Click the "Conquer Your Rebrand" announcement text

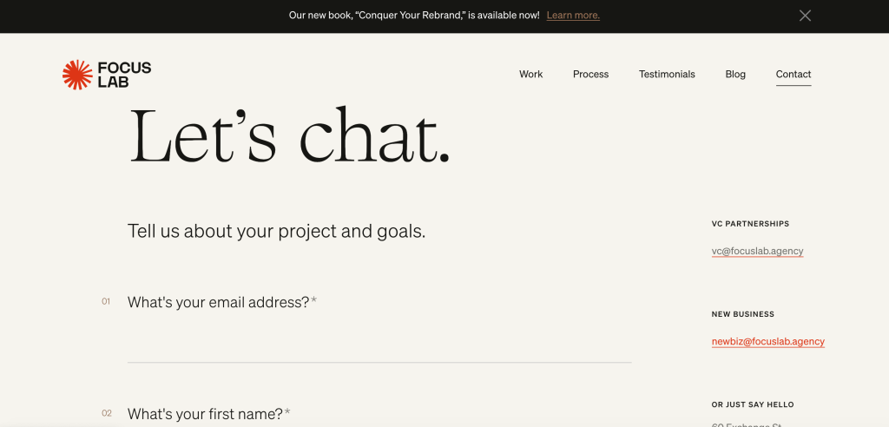[x=414, y=16]
